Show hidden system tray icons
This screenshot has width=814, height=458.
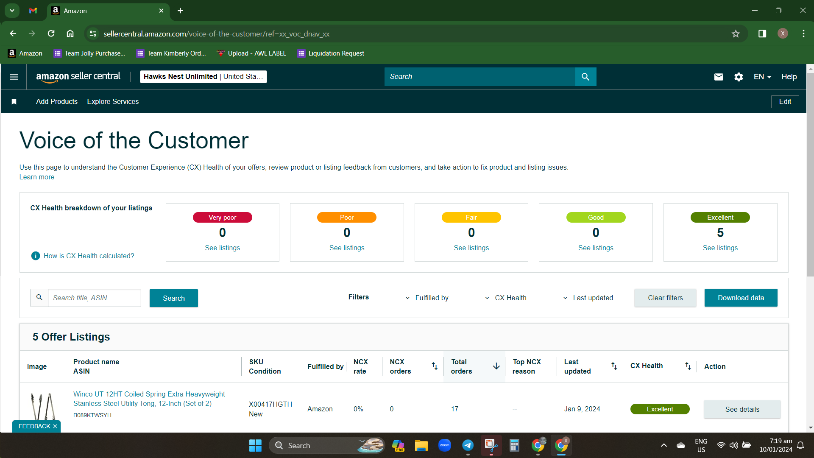click(663, 445)
